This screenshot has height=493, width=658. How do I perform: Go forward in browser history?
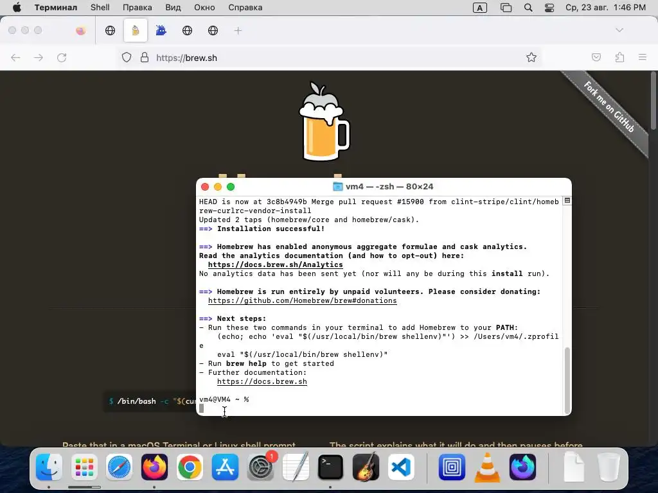point(39,57)
